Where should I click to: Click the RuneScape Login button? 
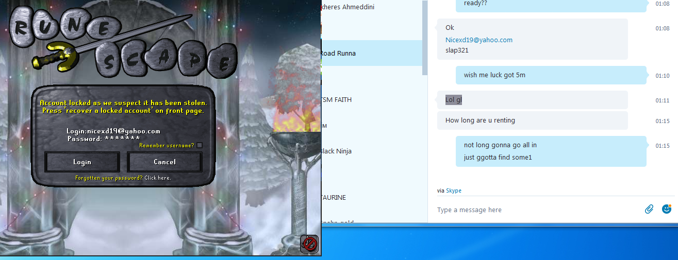click(x=82, y=162)
